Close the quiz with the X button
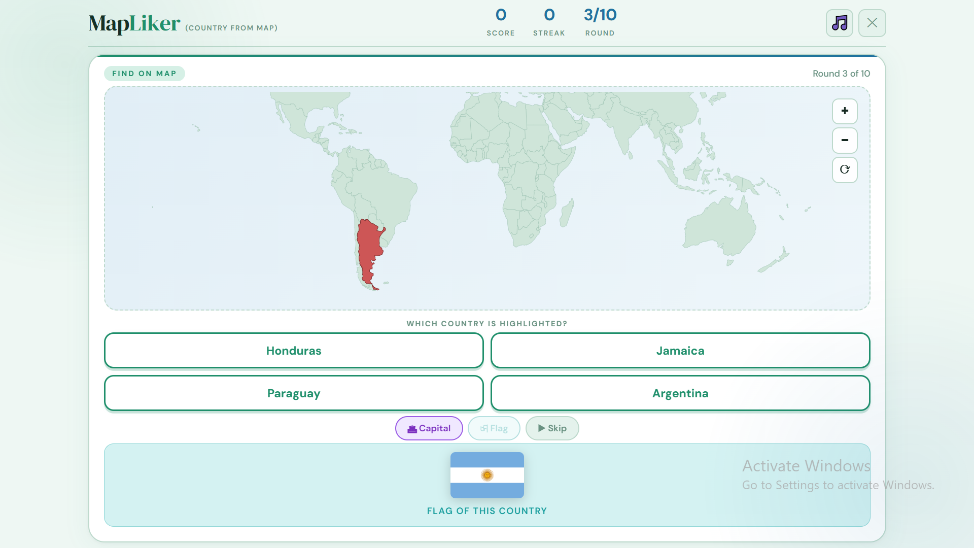Screen dimensions: 974x548 coord(872,23)
